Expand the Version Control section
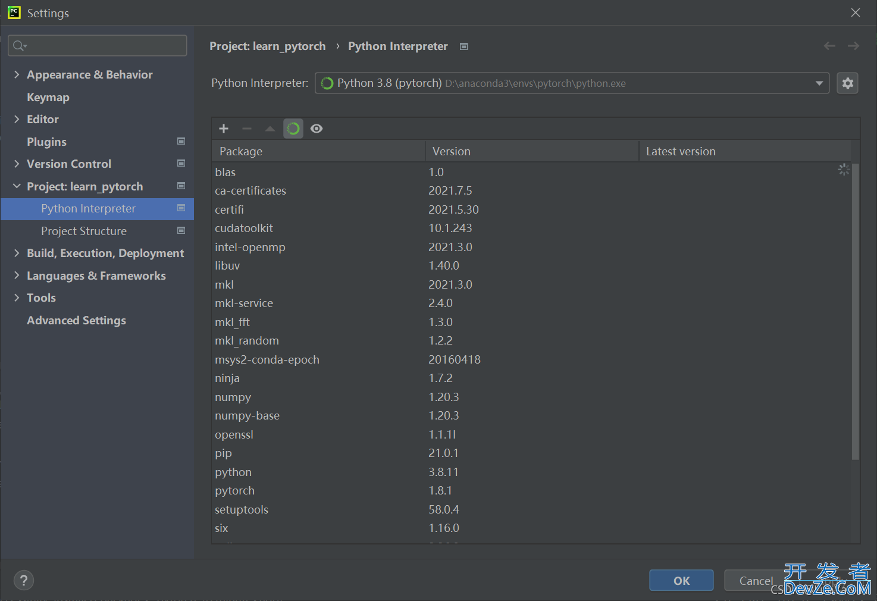The height and width of the screenshot is (601, 877). pos(17,164)
